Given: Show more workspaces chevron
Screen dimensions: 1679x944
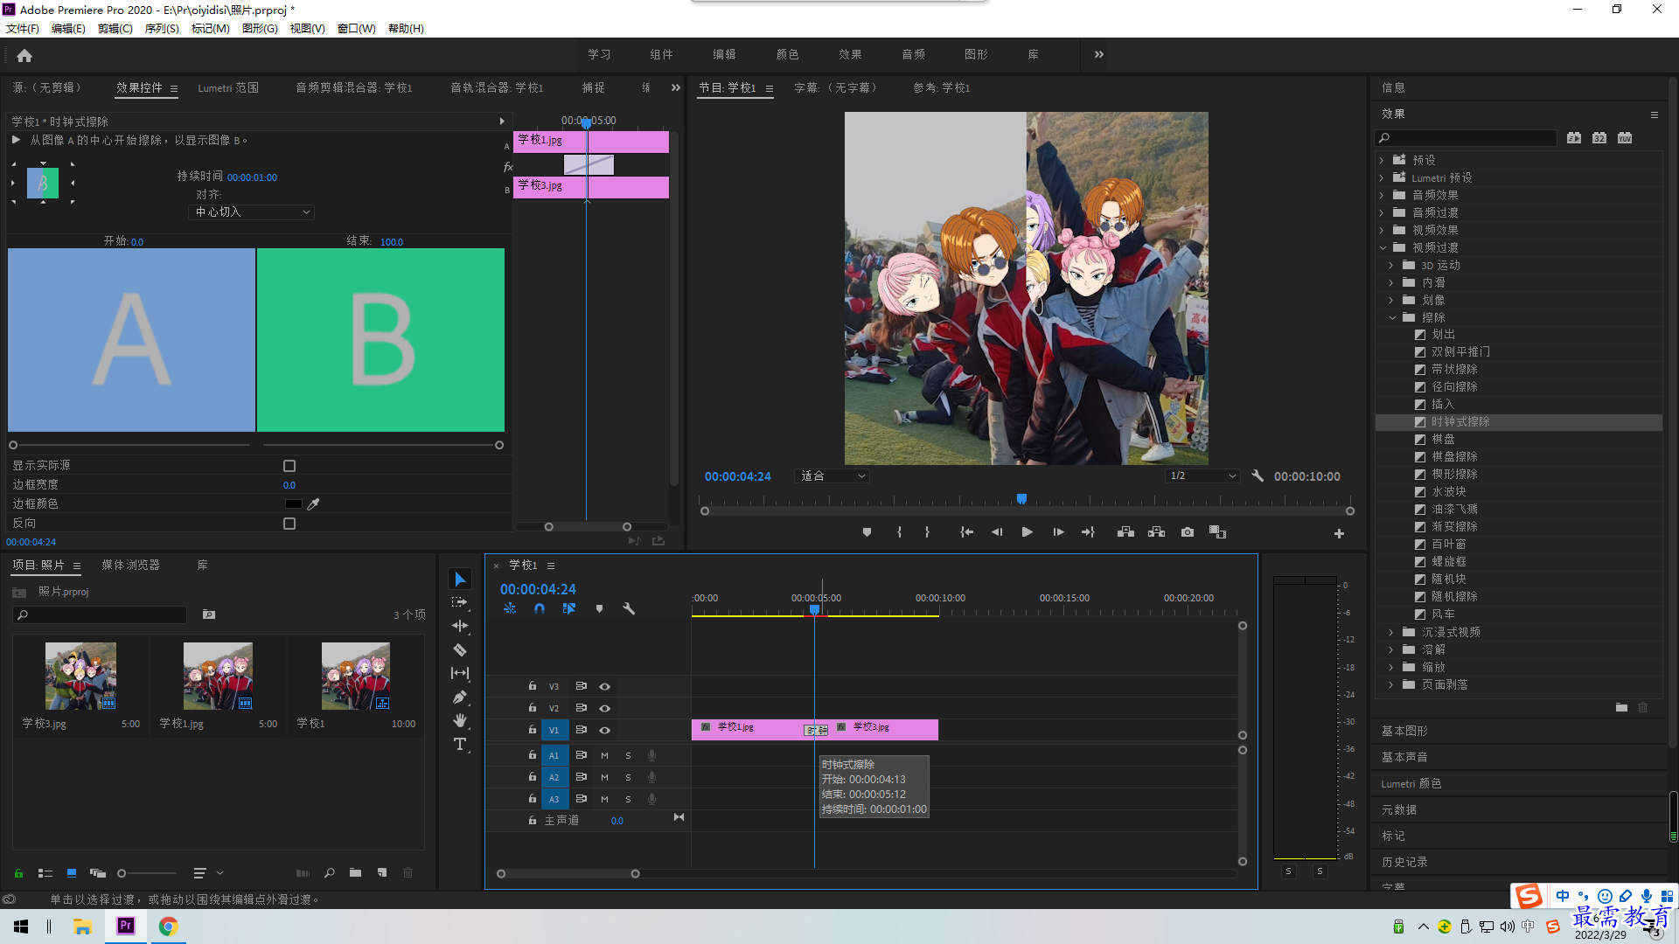Looking at the screenshot, I should point(1099,54).
